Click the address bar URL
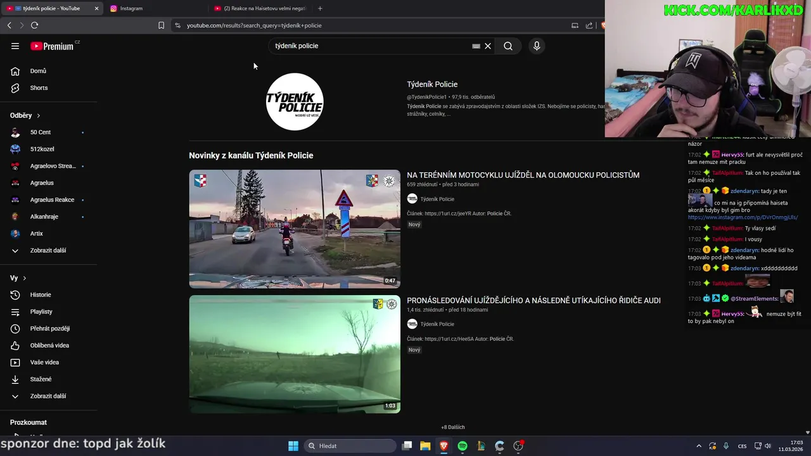The image size is (811, 456). click(x=254, y=25)
